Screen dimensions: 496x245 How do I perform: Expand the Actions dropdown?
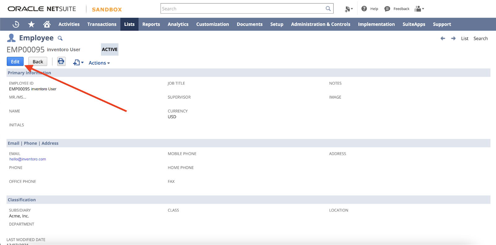click(x=99, y=63)
